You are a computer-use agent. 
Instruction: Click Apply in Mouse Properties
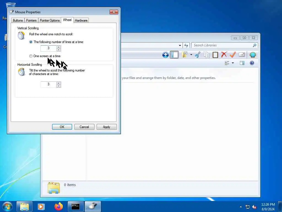[x=107, y=127]
